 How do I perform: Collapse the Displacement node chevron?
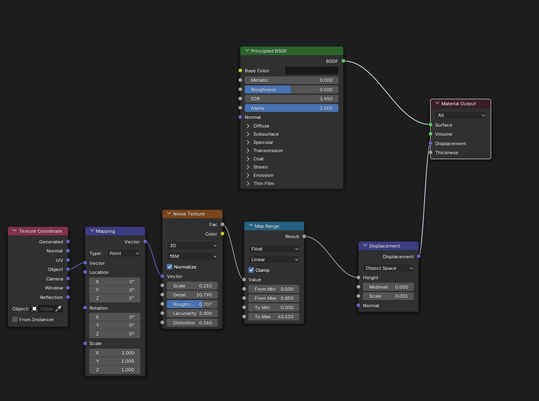[365, 246]
